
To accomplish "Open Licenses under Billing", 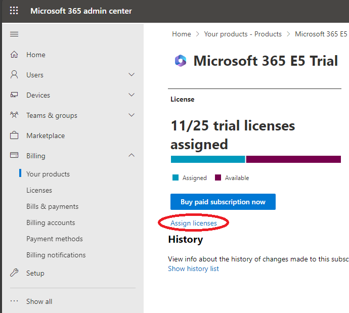I will tap(39, 190).
